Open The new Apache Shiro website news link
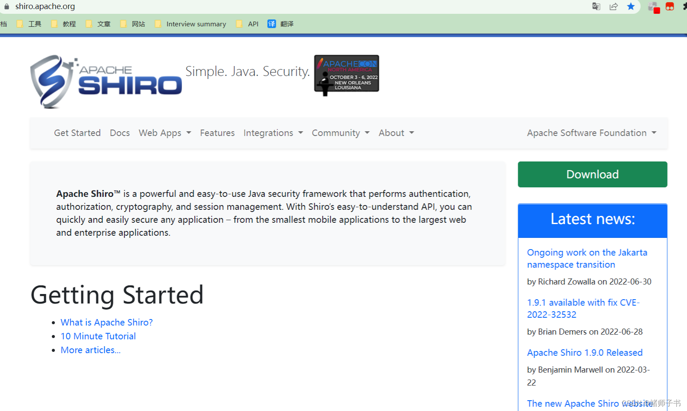The height and width of the screenshot is (411, 687). [x=590, y=404]
